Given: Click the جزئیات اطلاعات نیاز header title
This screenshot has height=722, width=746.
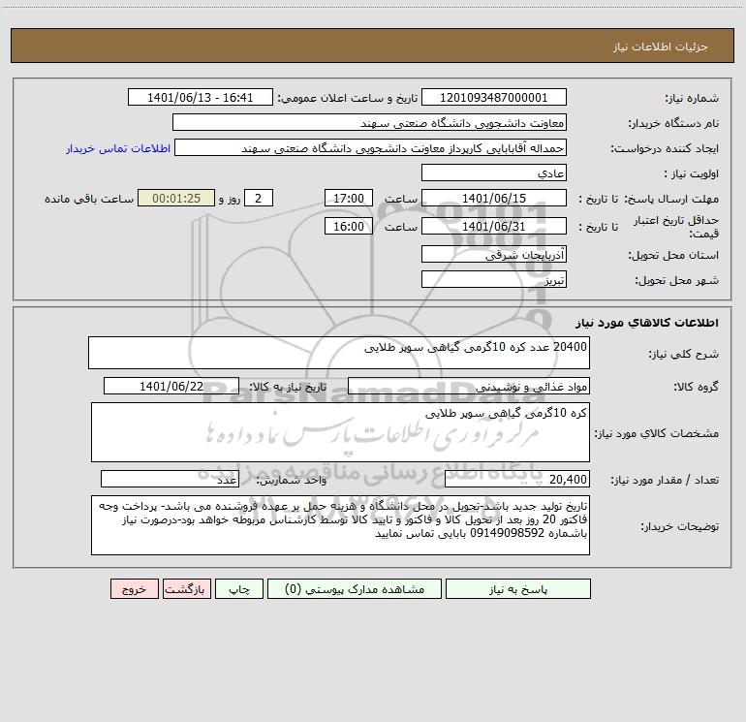Looking at the screenshot, I should 660,47.
